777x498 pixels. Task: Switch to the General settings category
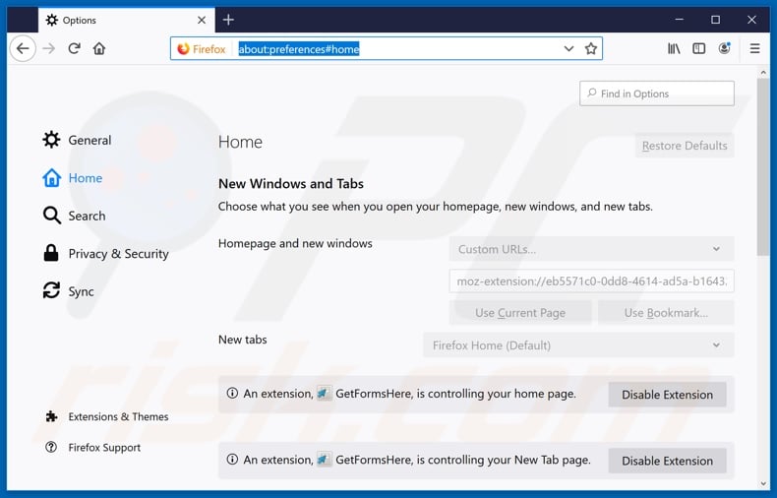click(89, 141)
